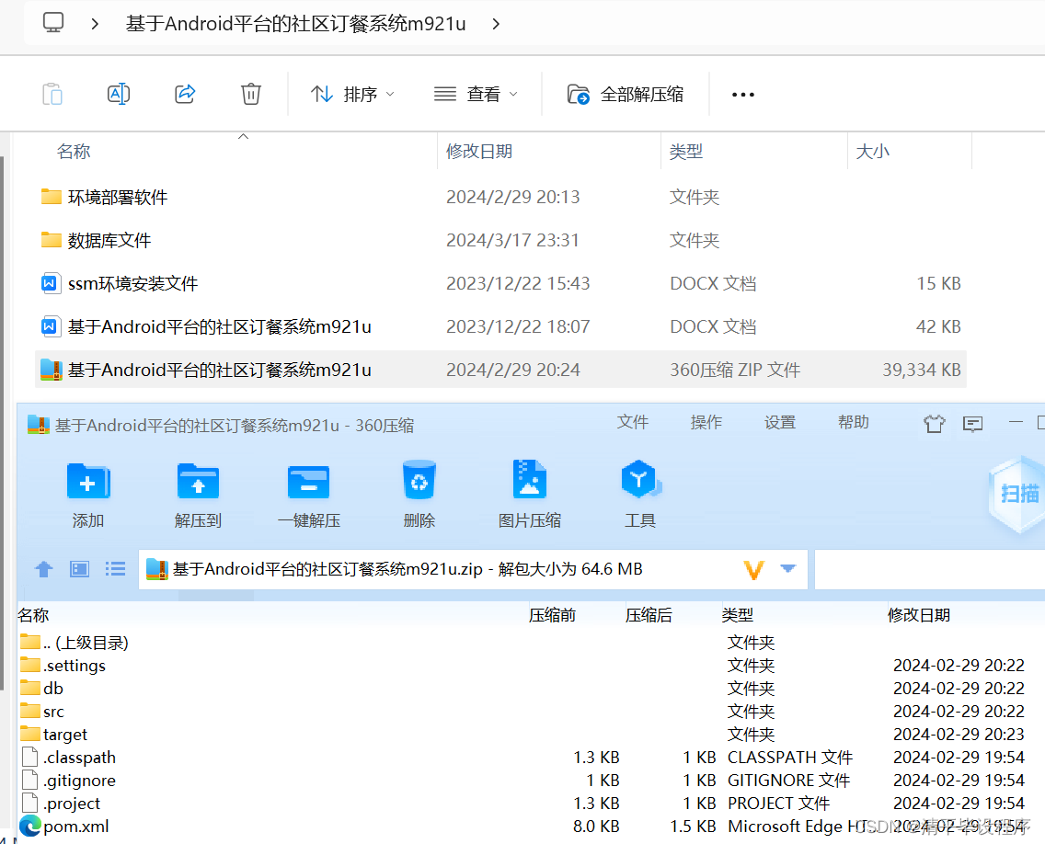Open the 查看 view dropdown
Viewport: 1045px width, 844px height.
[x=476, y=95]
